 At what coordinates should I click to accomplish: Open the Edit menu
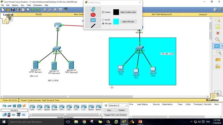click(x=8, y=5)
